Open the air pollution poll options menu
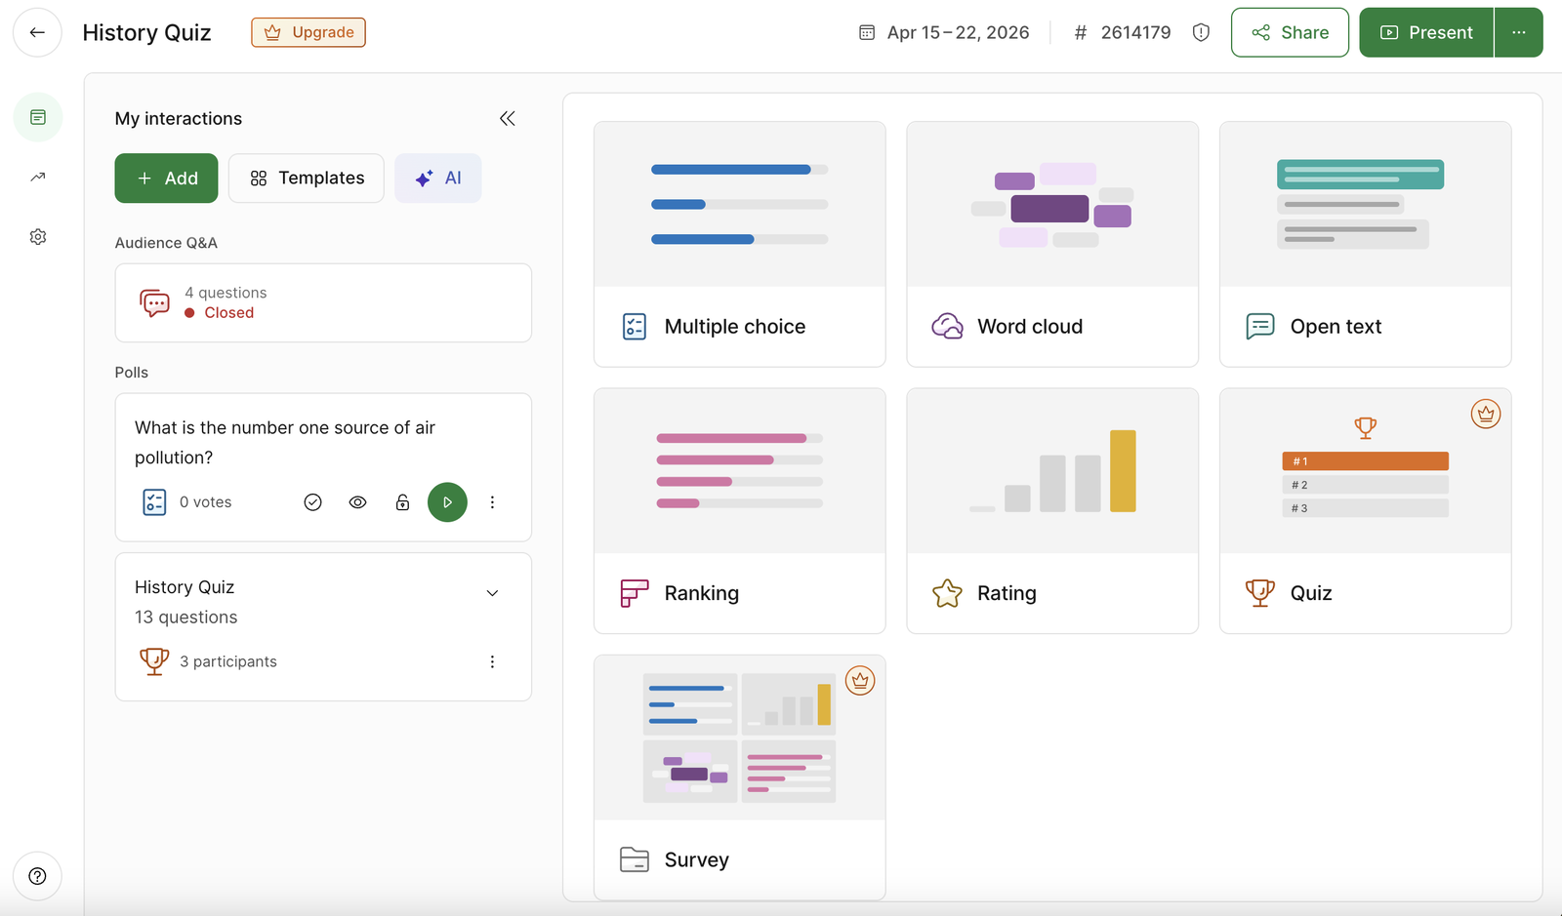This screenshot has height=916, width=1562. pyautogui.click(x=492, y=502)
